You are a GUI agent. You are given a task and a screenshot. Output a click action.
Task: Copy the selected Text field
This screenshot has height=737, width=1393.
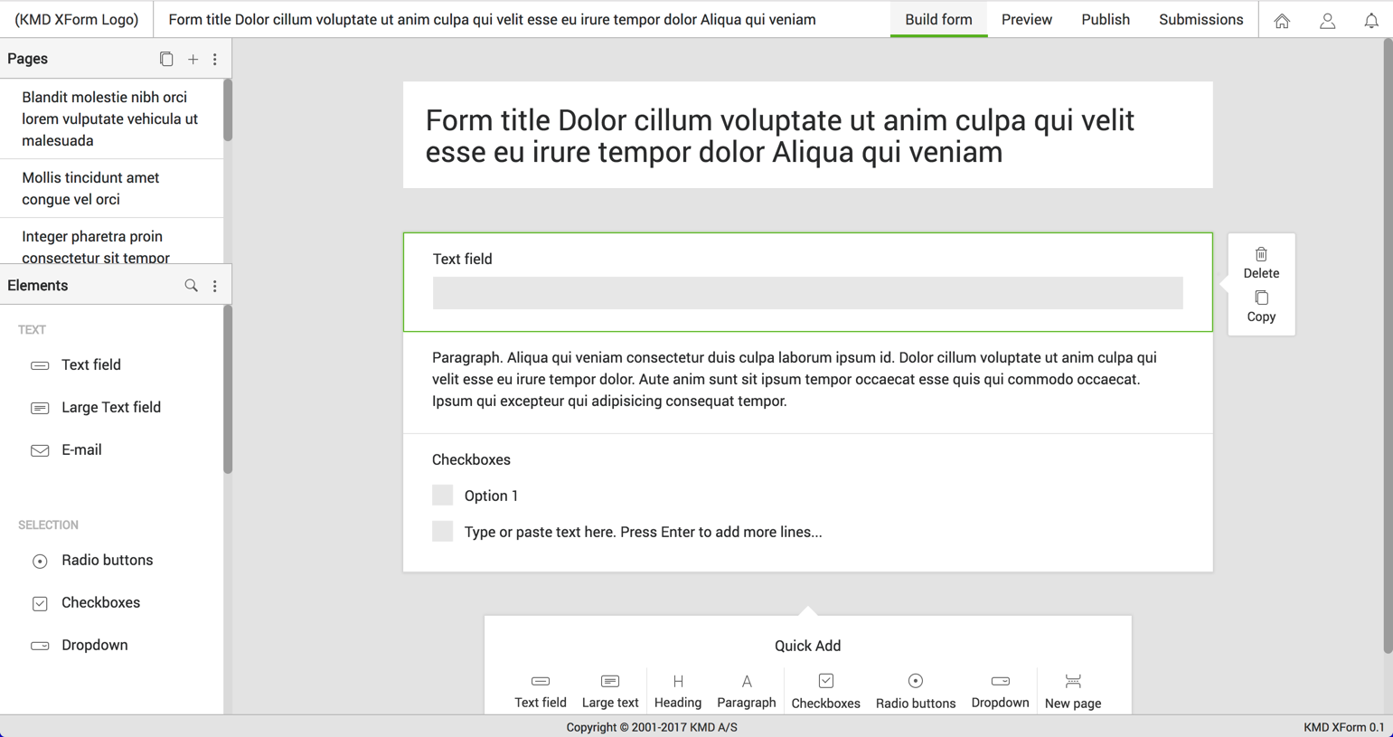tap(1260, 307)
